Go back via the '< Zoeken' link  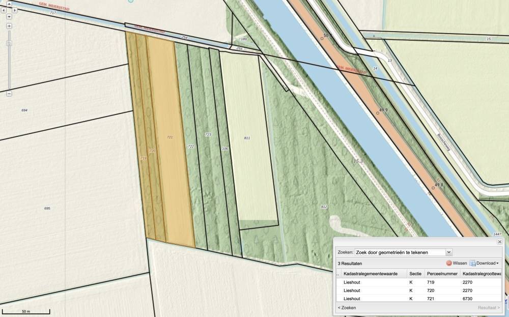coord(347,307)
